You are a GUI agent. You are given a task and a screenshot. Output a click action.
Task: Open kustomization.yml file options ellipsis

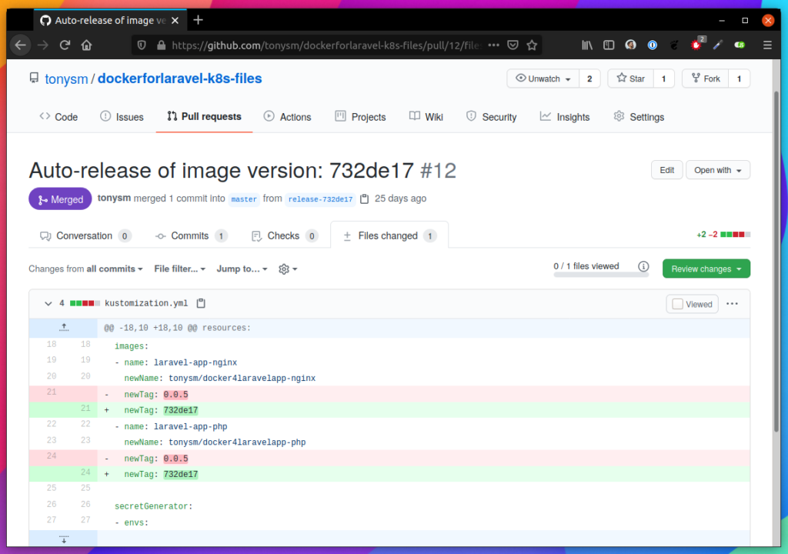(733, 304)
